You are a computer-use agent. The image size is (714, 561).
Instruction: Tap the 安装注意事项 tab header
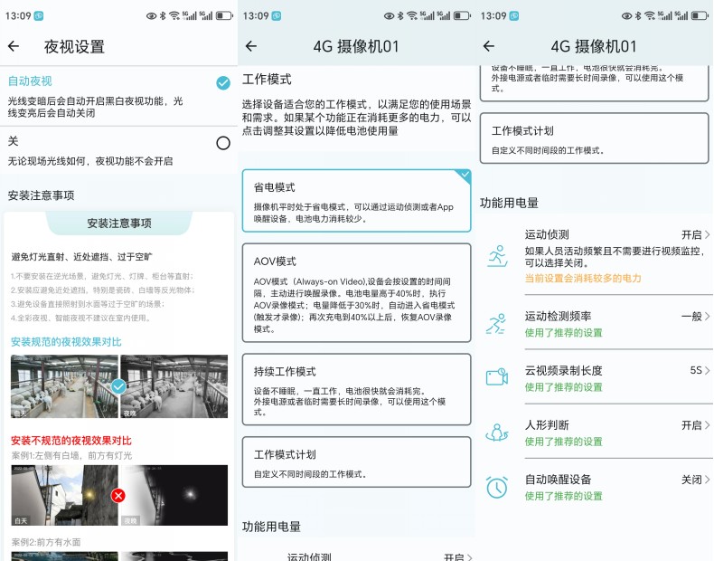tap(119, 223)
